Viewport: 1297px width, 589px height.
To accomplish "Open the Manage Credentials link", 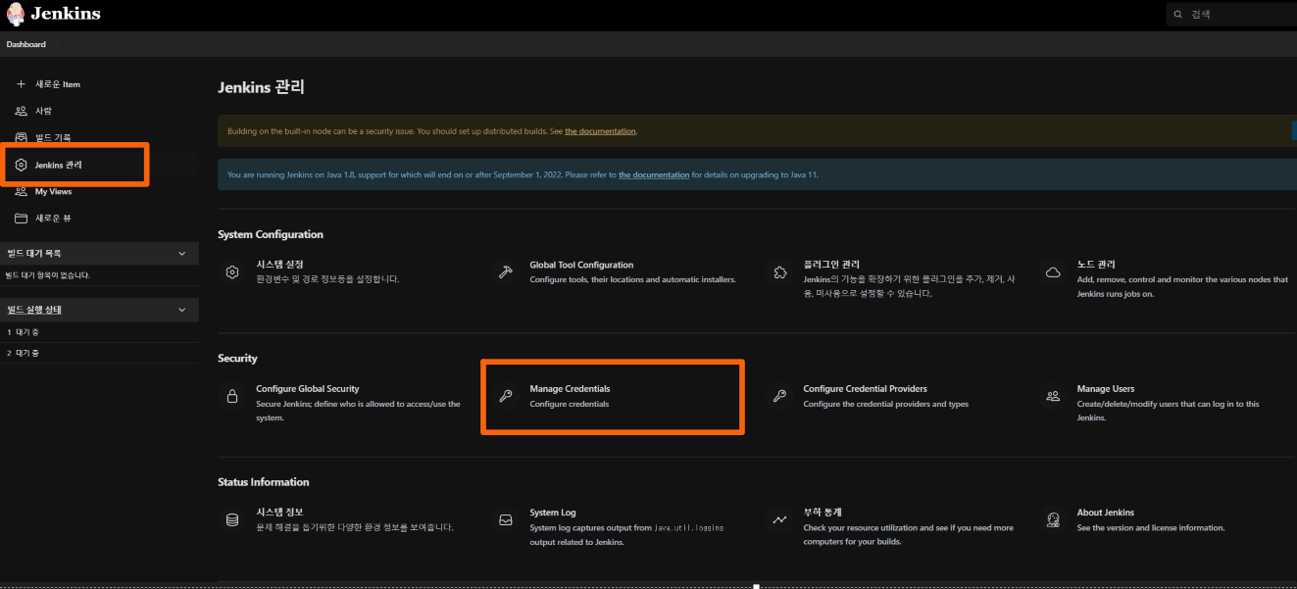I will 570,389.
